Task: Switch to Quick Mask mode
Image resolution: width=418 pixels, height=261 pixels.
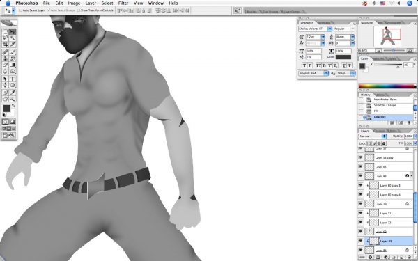Action: point(13,122)
